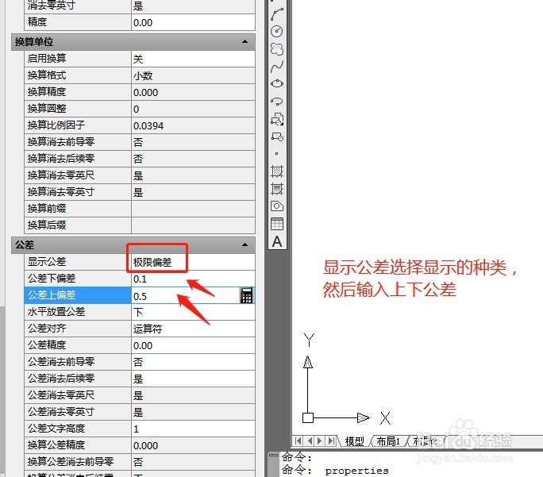543x477 pixels.
Task: Select the Multiline Text A tool
Action: [x=277, y=241]
